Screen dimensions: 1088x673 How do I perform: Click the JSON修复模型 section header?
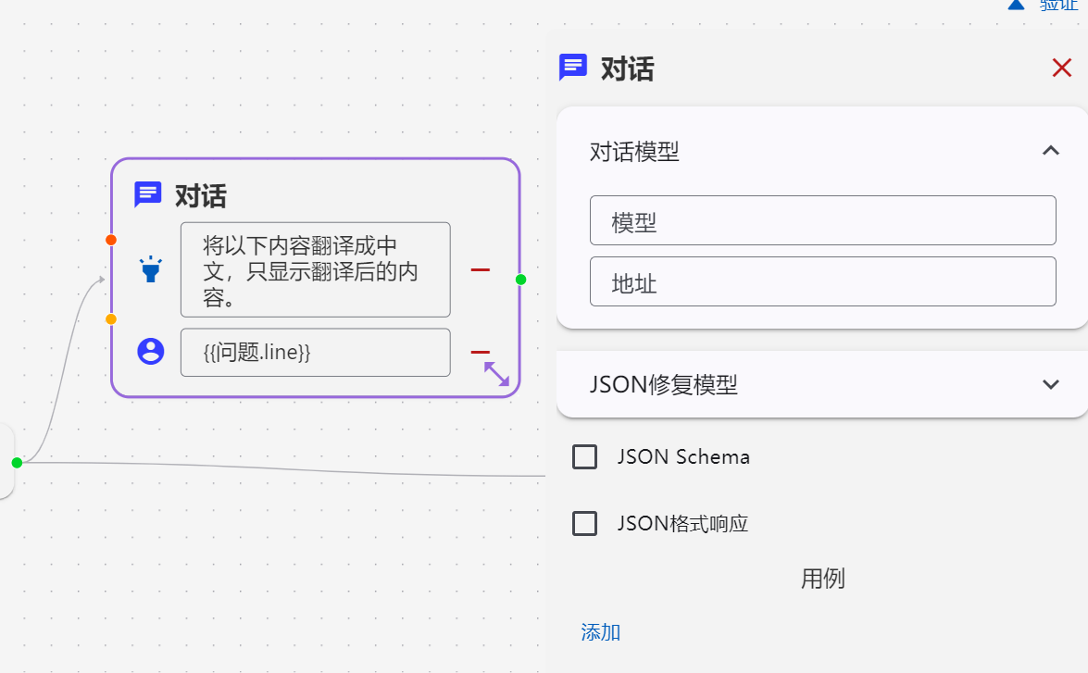[x=822, y=384]
